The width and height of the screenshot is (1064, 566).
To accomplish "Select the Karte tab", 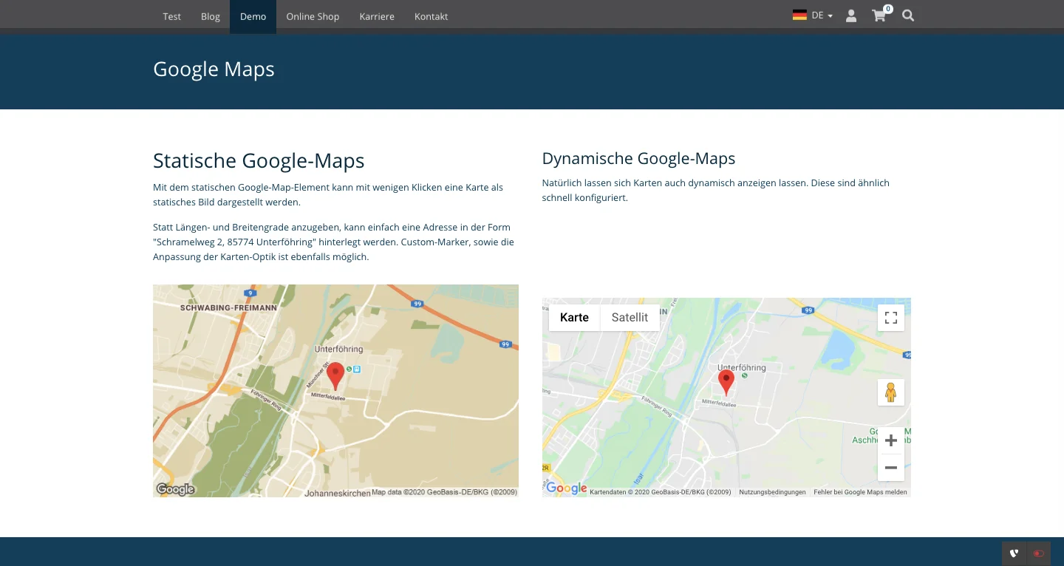I will pyautogui.click(x=574, y=317).
